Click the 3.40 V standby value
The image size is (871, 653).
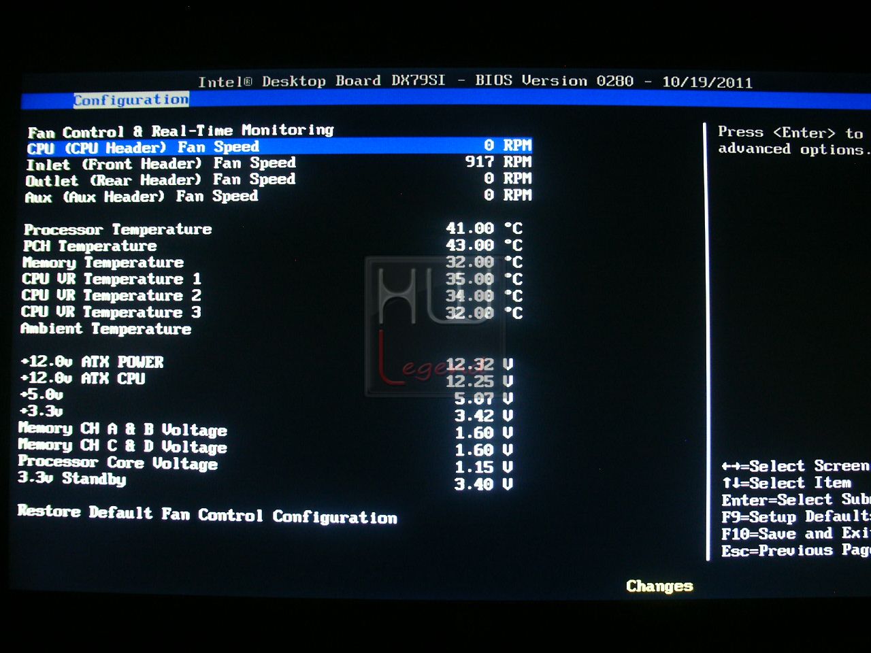point(484,484)
